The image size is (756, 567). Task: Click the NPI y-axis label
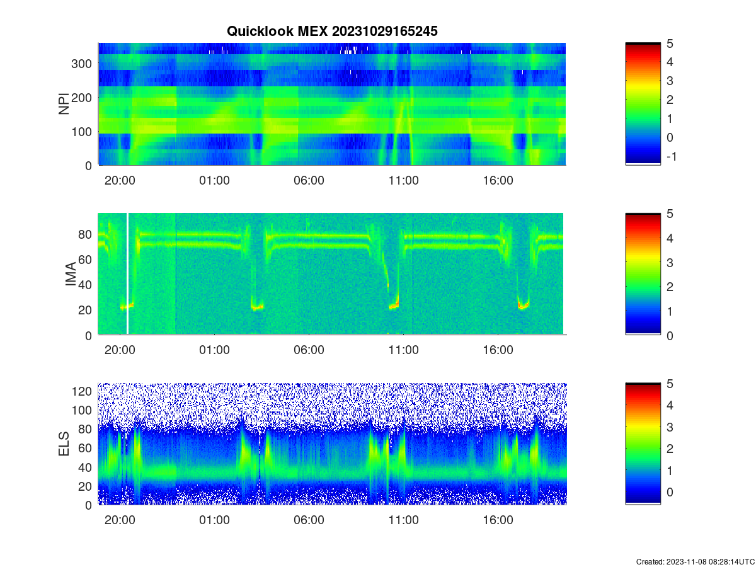click(64, 104)
